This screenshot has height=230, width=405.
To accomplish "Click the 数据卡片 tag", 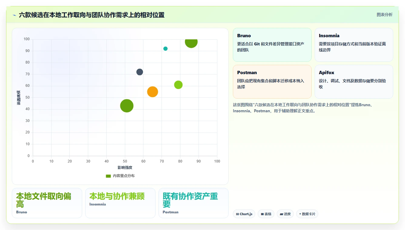I will [307, 214].
